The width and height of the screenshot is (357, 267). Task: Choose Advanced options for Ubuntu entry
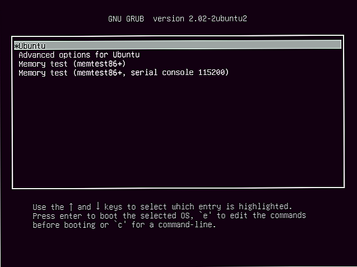[x=79, y=55]
